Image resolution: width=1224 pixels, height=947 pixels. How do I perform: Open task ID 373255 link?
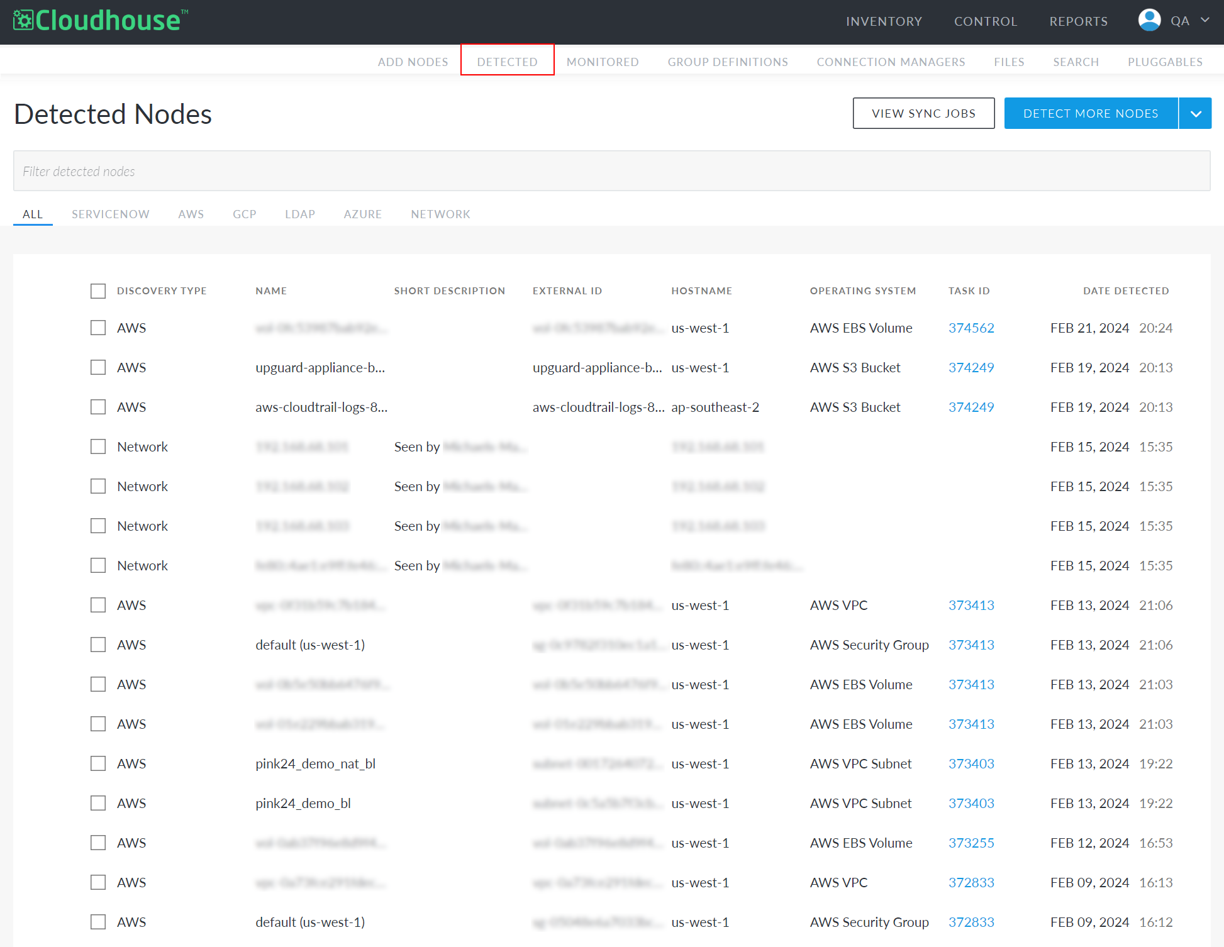tap(971, 843)
